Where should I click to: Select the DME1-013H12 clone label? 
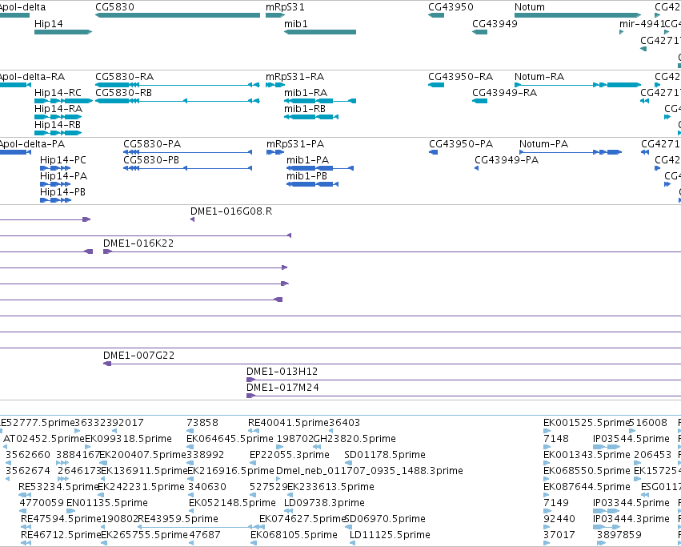click(282, 372)
